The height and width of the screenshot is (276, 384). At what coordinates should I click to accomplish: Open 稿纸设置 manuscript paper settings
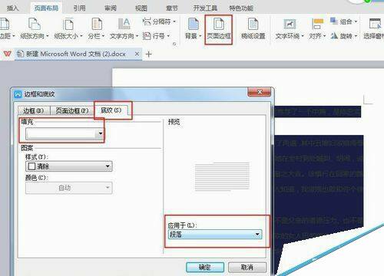(253, 28)
